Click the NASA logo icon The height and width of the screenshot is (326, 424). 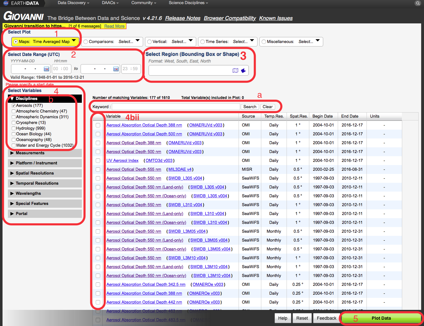tap(6, 3)
